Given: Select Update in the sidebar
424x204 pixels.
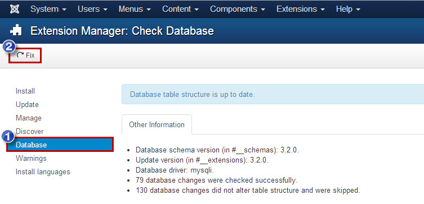Looking at the screenshot, I should coord(27,104).
